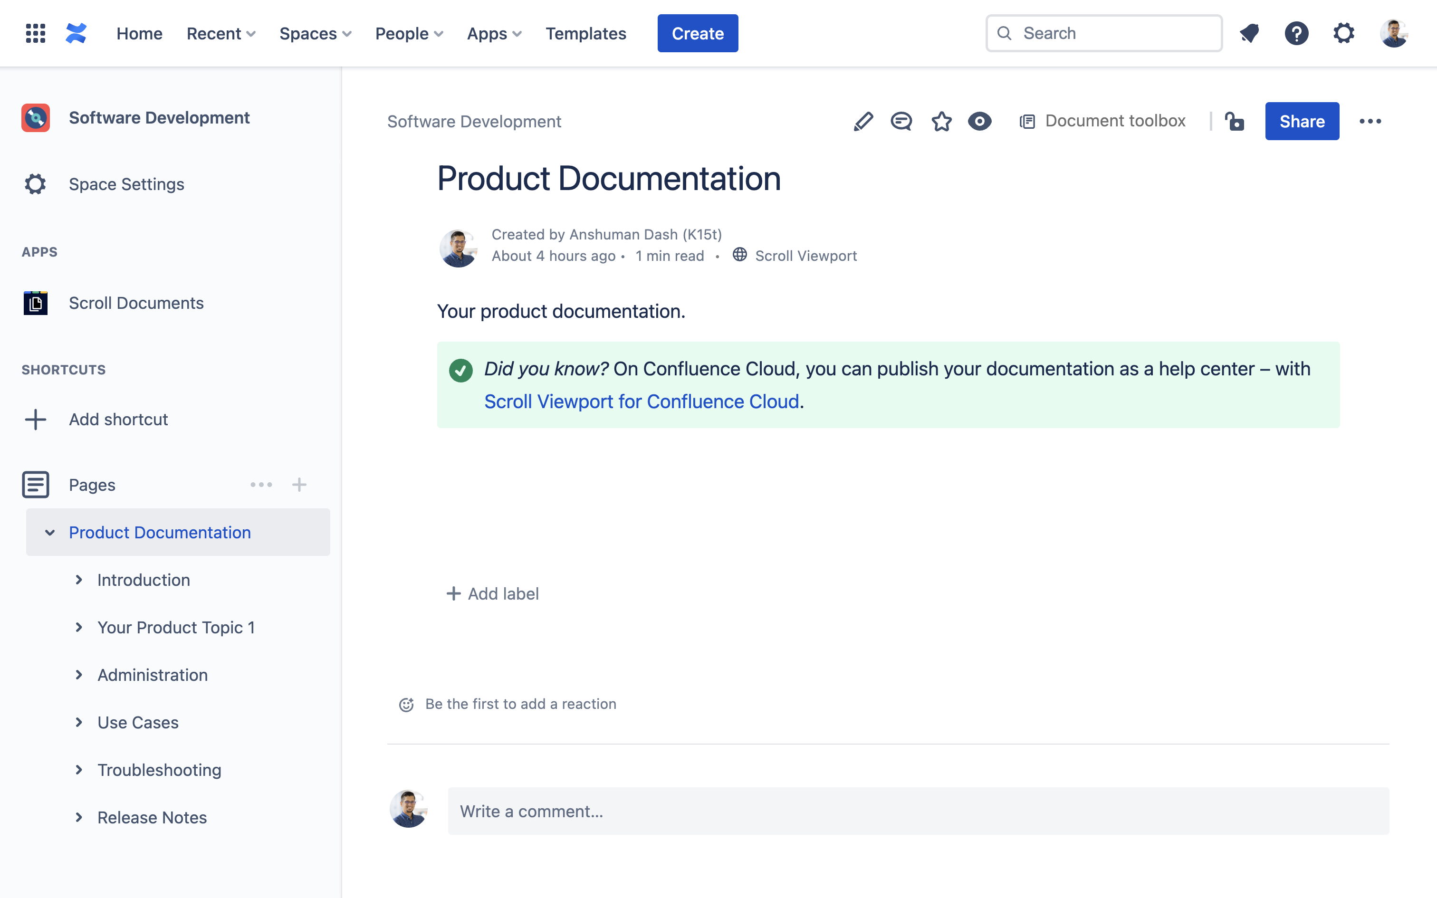Click the blue Share button
This screenshot has height=898, width=1437.
(1302, 121)
